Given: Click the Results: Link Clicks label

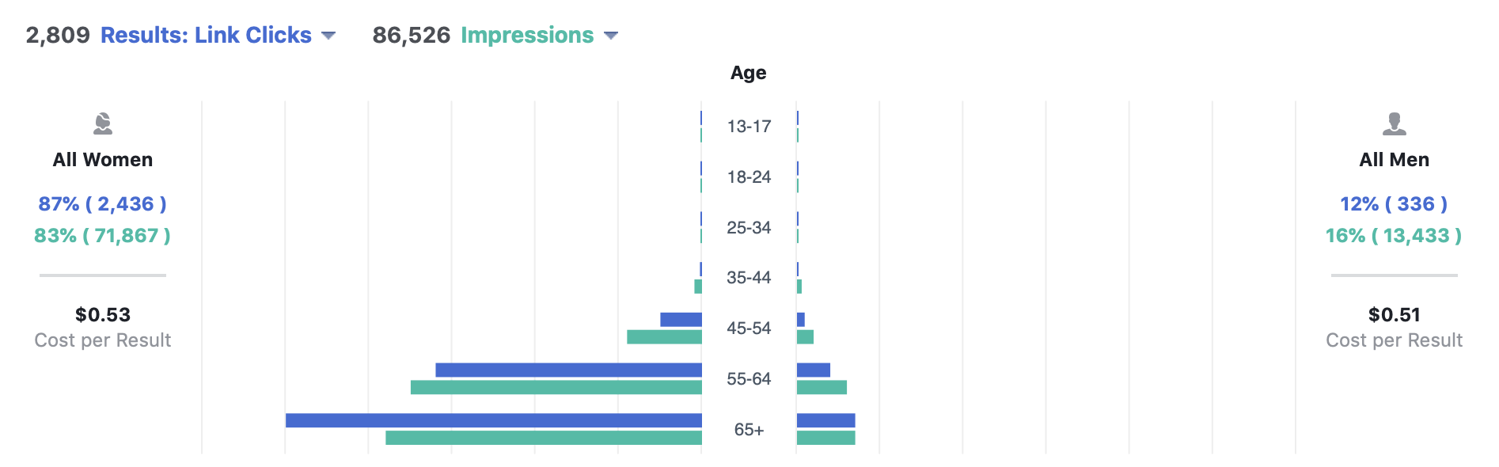Looking at the screenshot, I should (x=206, y=36).
